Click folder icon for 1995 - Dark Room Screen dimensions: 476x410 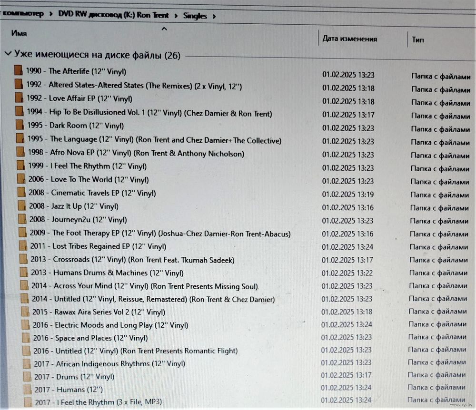coord(20,124)
